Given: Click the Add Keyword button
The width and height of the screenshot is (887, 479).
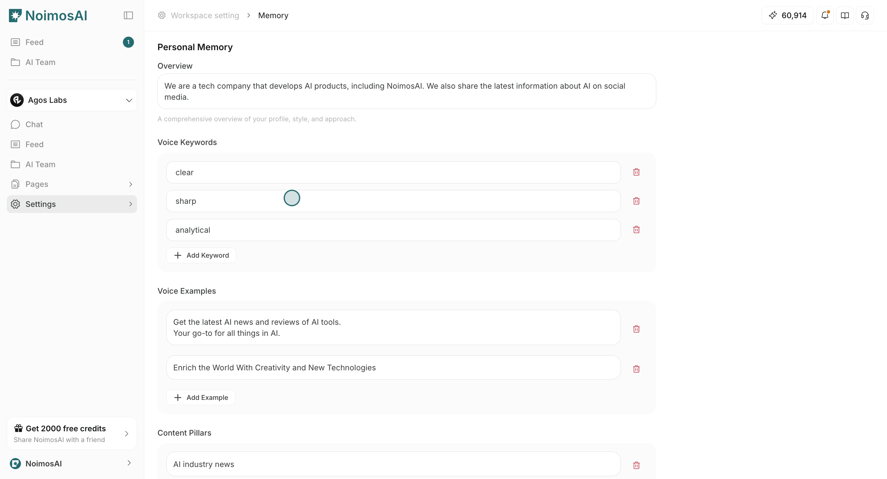Looking at the screenshot, I should [201, 255].
